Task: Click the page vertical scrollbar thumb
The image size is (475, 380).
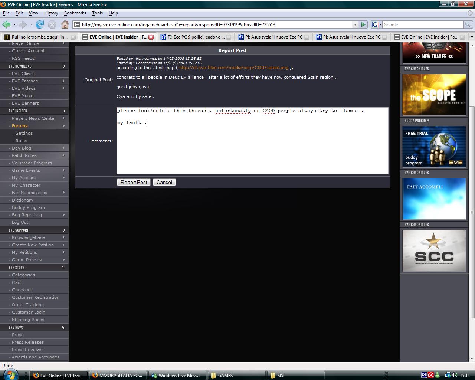Action: [472, 212]
